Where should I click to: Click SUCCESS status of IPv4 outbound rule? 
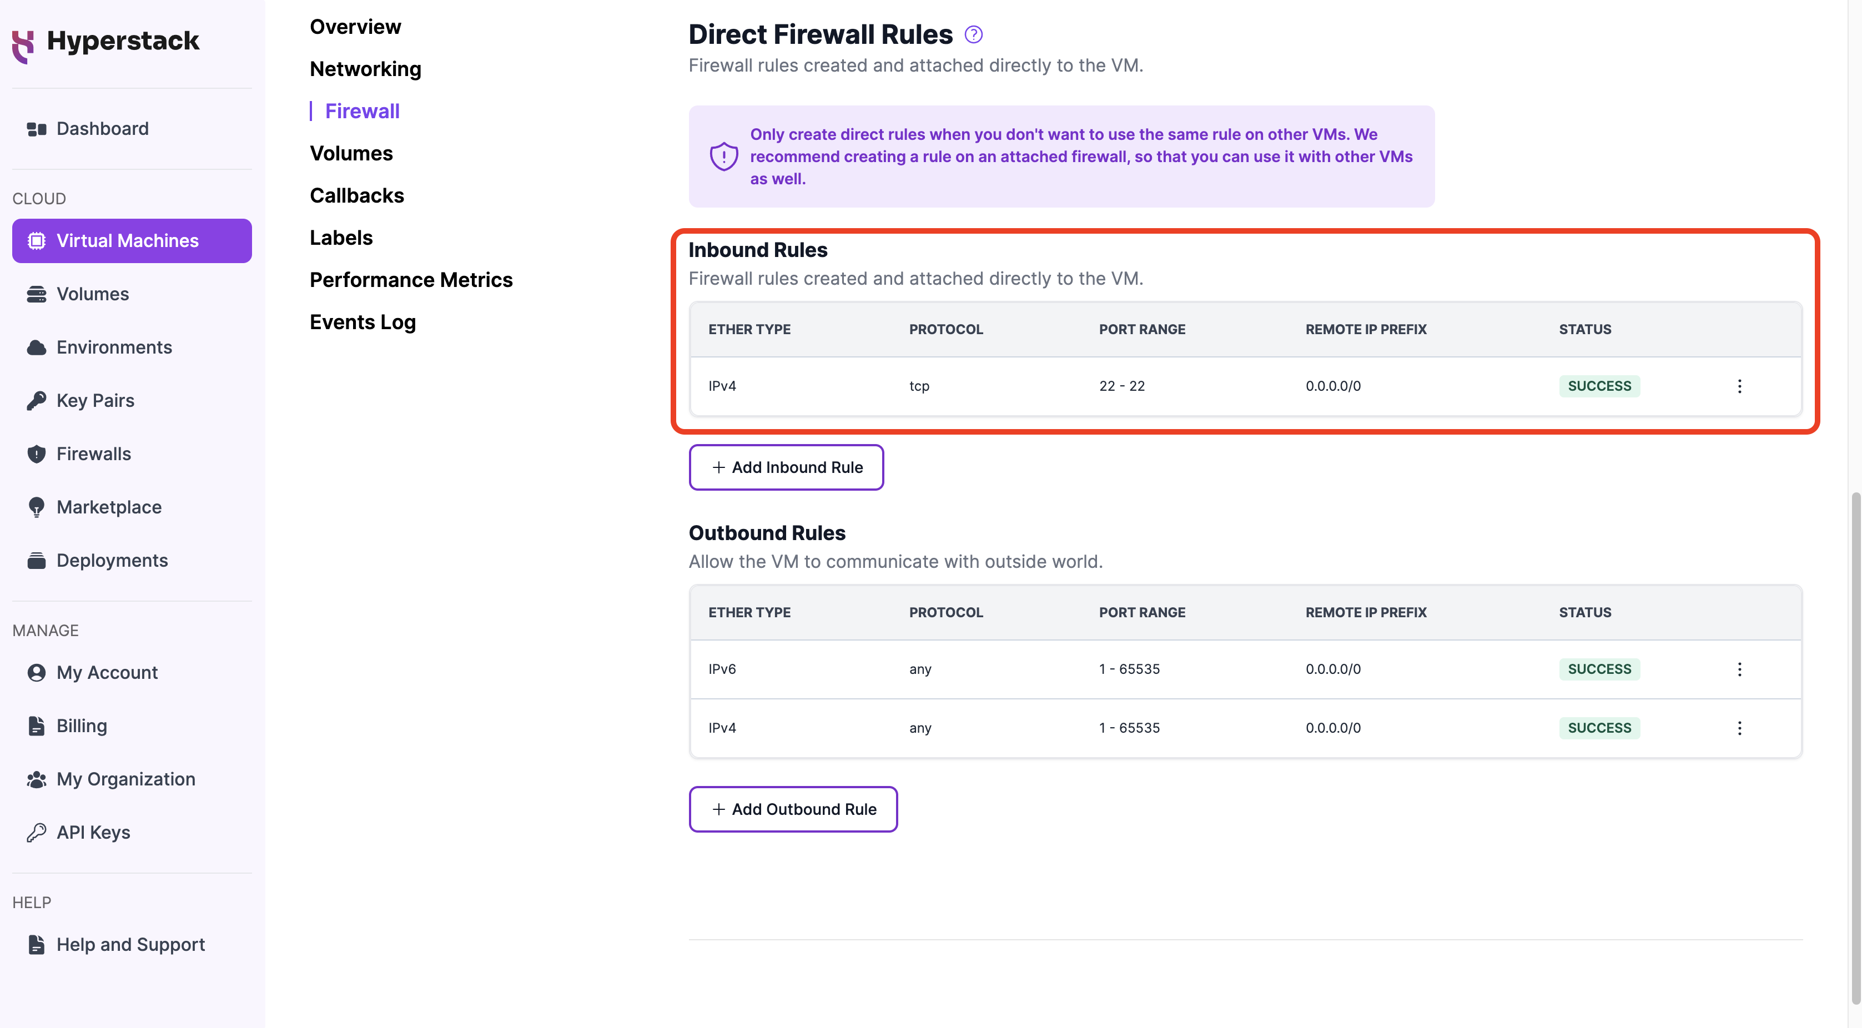point(1599,728)
